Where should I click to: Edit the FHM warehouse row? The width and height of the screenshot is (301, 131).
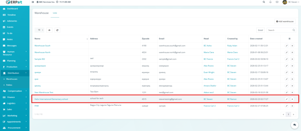[x=287, y=106]
